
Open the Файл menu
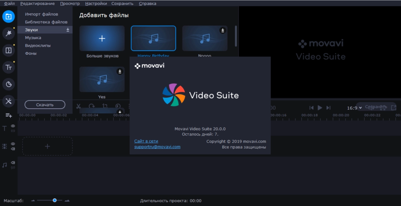(9, 3)
